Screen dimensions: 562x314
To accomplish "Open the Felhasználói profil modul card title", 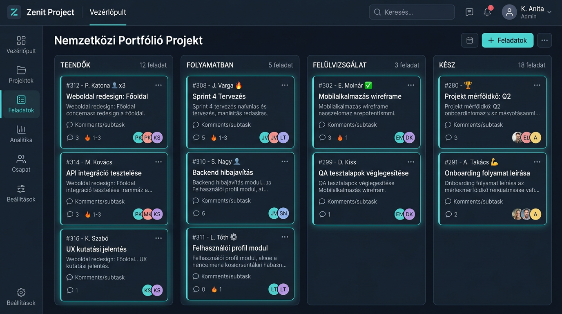I will [230, 248].
